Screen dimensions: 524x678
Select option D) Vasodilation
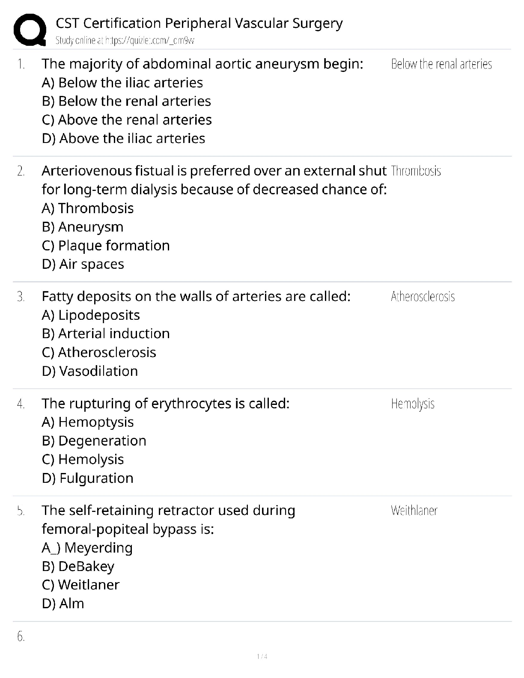90,371
